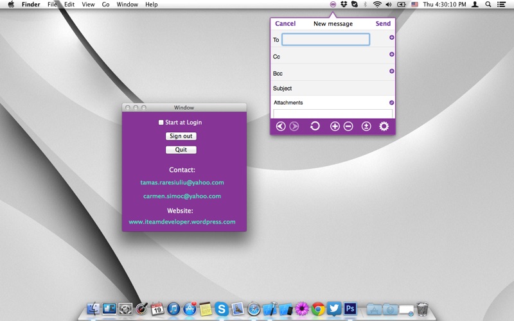514x321 pixels.
Task: Open the purple flower app in Dock
Action: [x=302, y=309]
